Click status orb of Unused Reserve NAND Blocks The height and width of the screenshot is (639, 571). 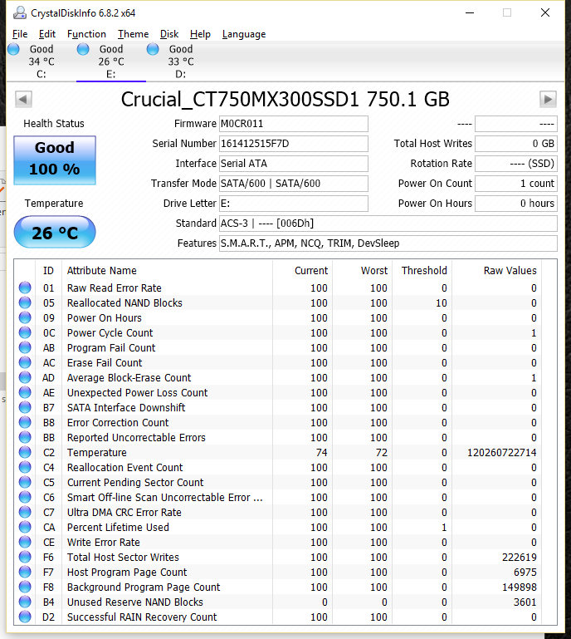pos(25,602)
